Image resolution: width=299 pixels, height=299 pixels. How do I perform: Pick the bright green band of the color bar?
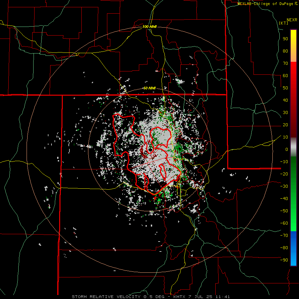pyautogui.click(x=293, y=219)
